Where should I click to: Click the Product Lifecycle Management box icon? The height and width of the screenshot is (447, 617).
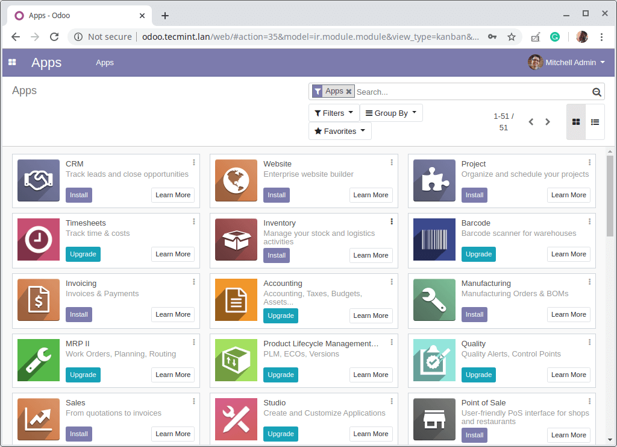click(x=236, y=360)
